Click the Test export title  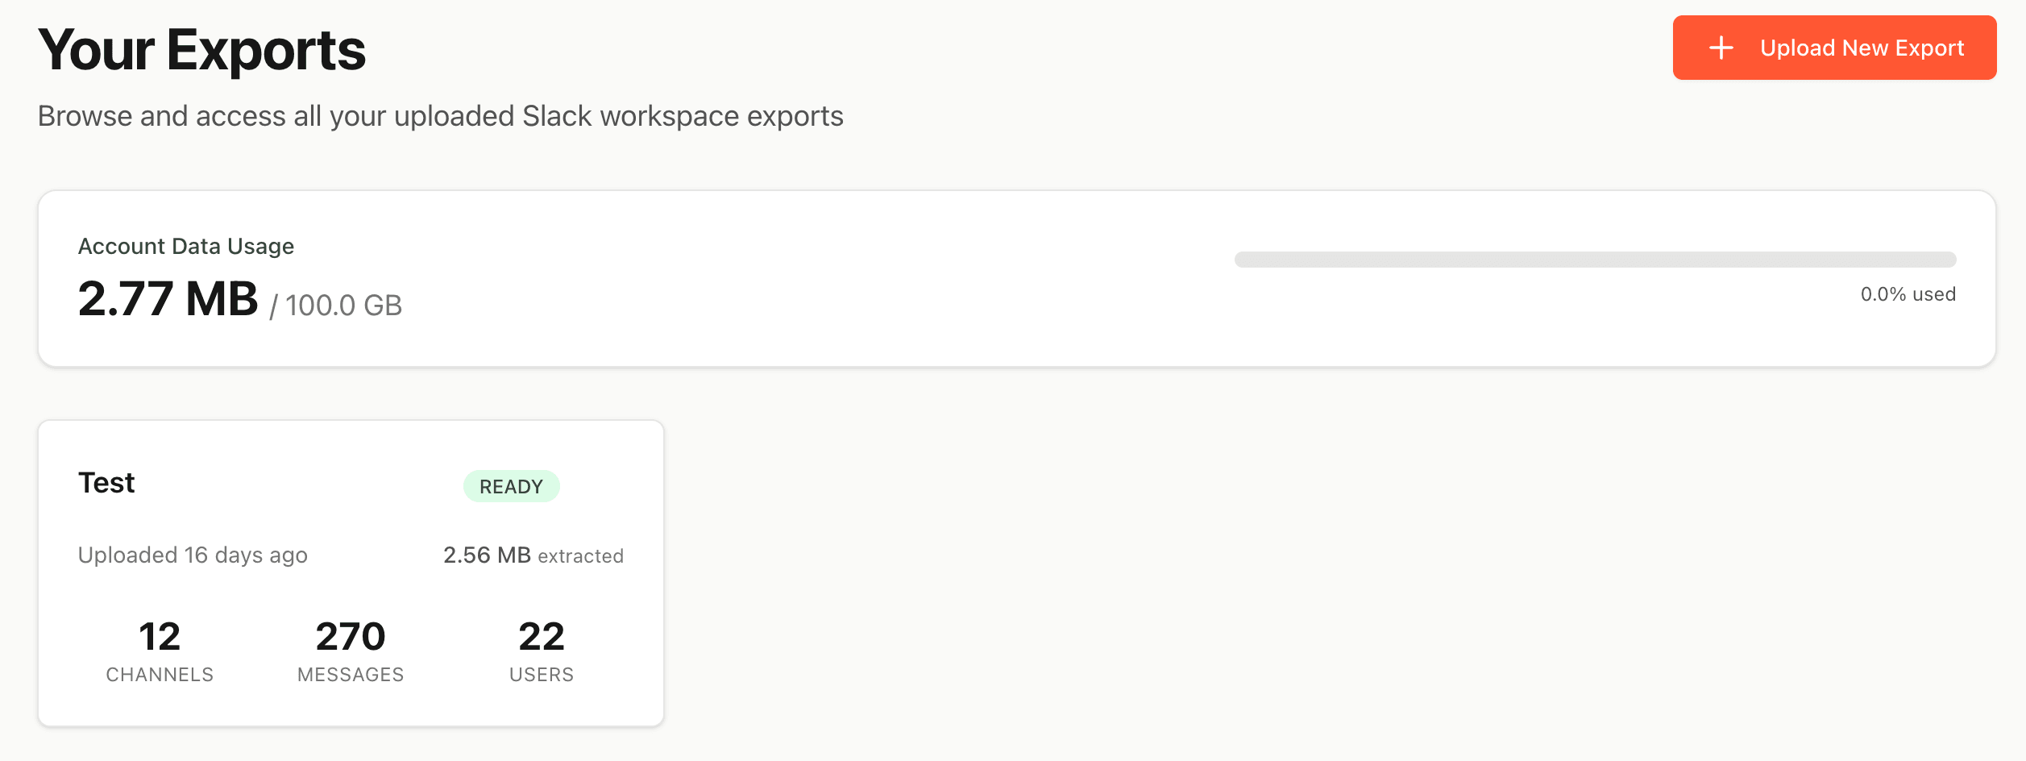pos(106,482)
